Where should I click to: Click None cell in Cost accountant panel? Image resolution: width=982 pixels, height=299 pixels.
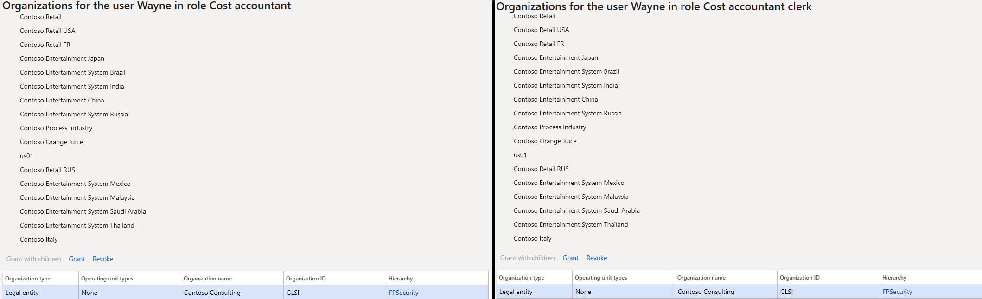[130, 293]
